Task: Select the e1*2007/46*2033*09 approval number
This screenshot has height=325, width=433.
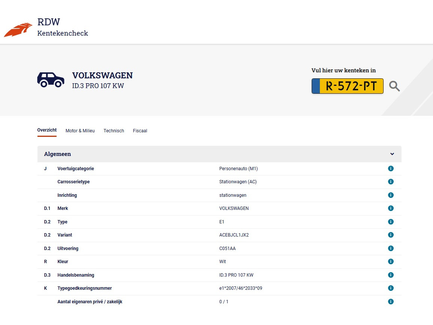Action: (x=241, y=288)
